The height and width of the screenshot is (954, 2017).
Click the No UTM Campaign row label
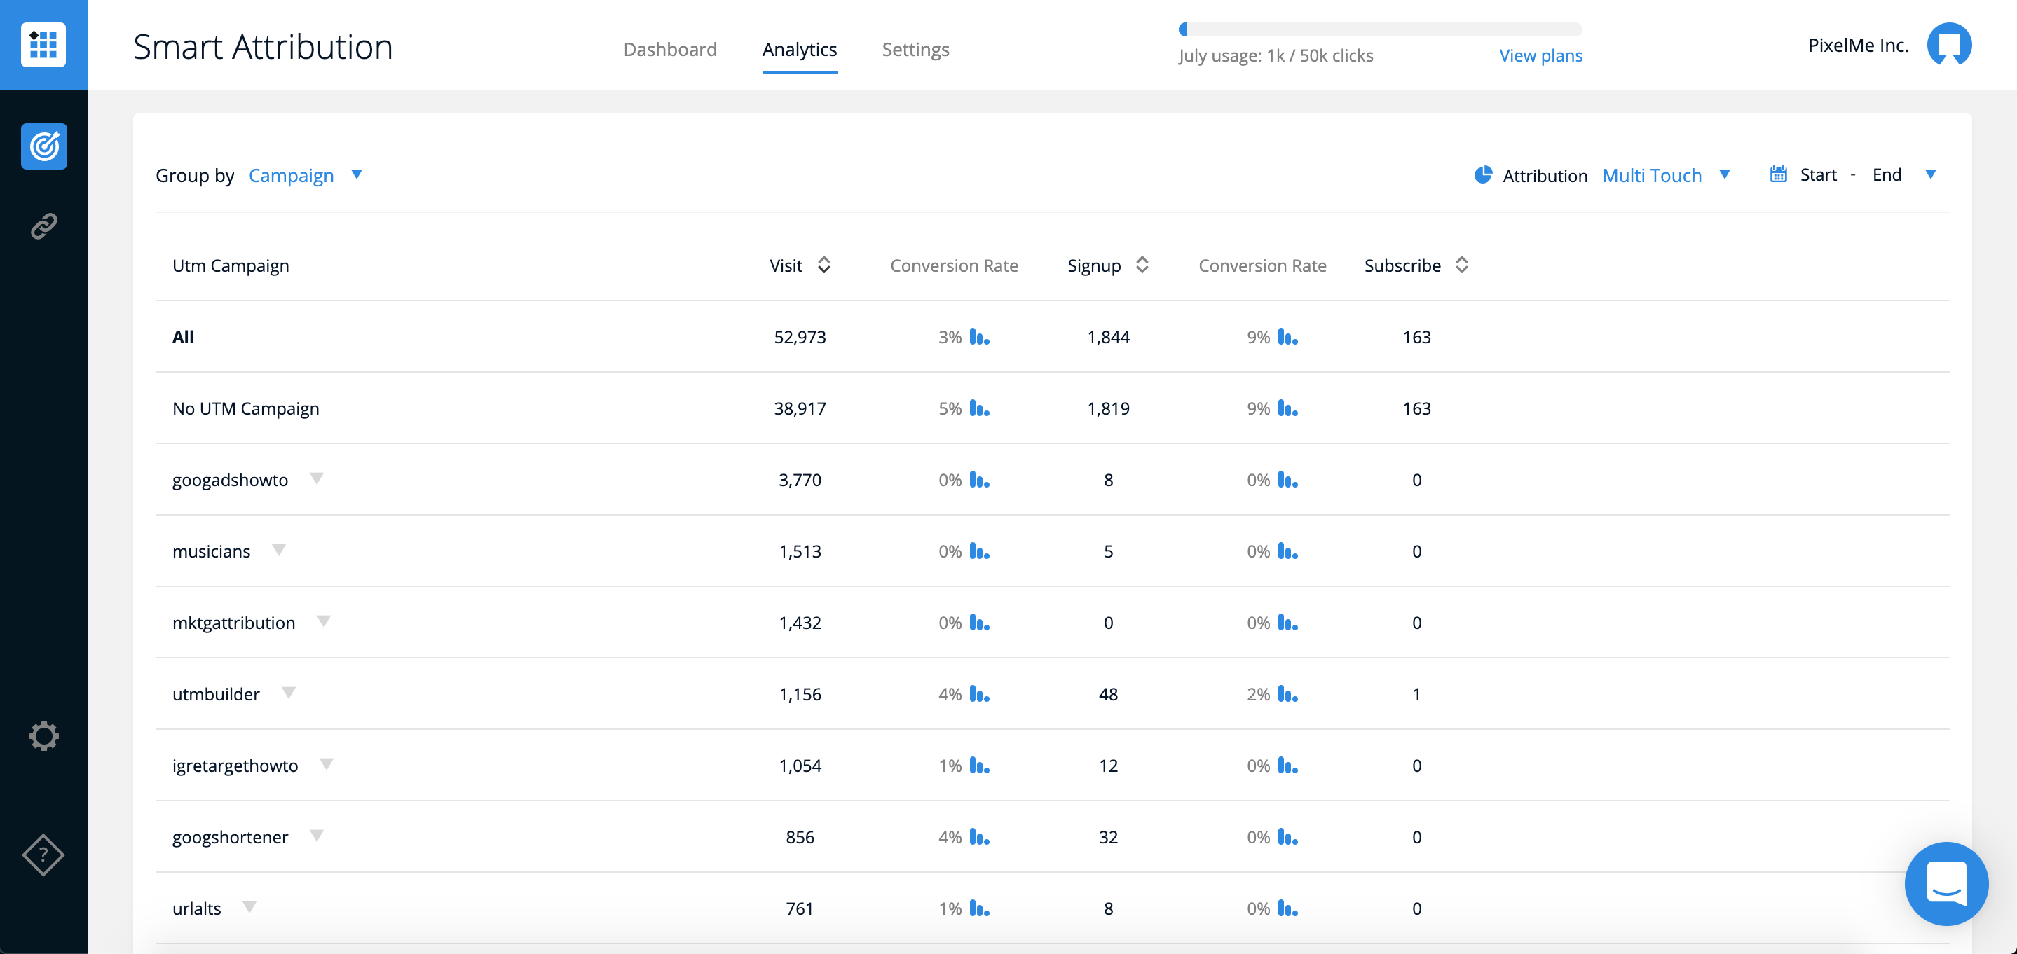pos(245,408)
